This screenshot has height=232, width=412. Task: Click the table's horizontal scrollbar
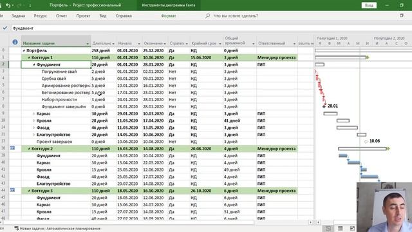tap(129, 222)
